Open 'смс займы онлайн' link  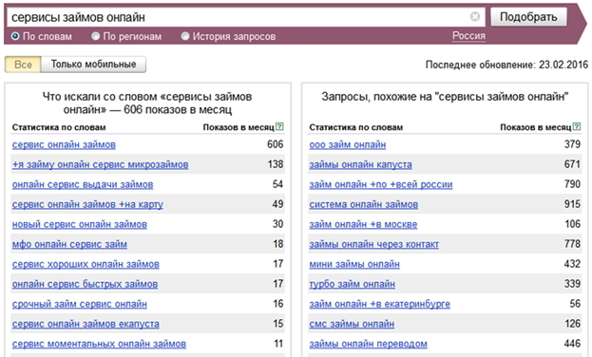(x=352, y=324)
